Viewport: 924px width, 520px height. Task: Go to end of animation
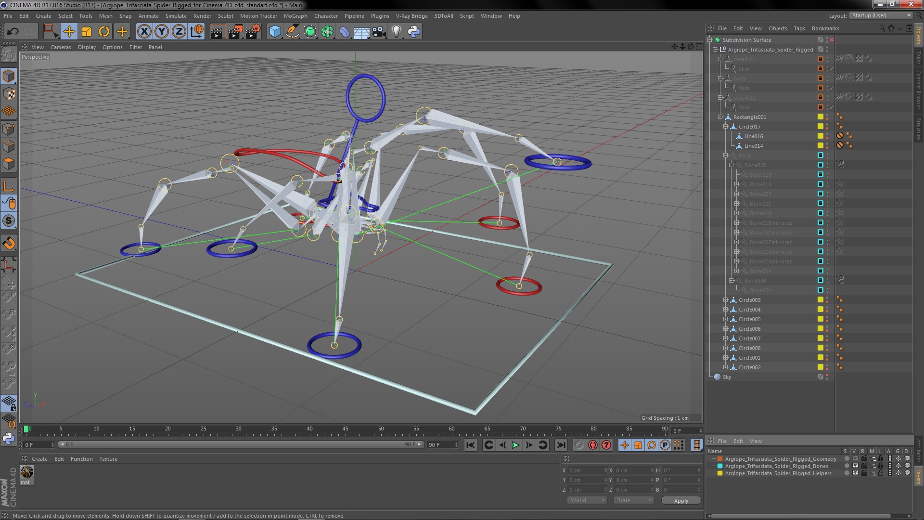pos(561,445)
